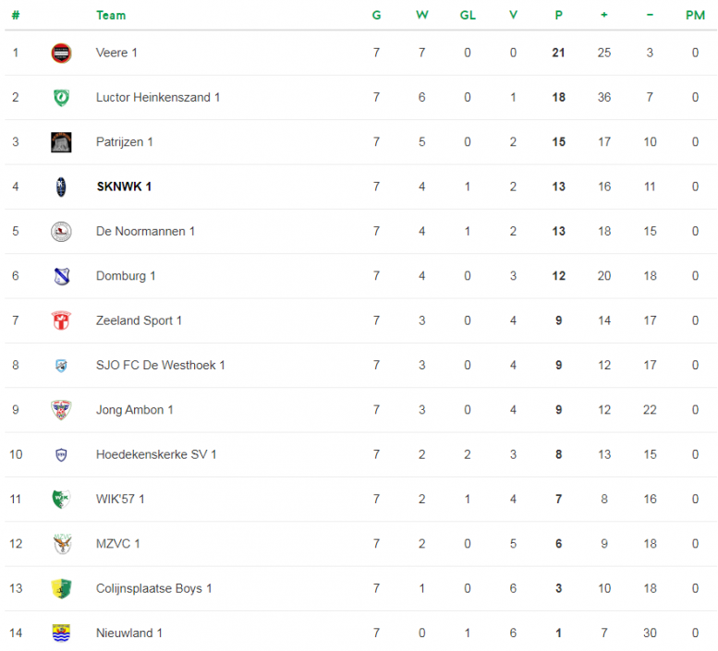718x651 pixels.
Task: Open the Patrijzen 1 club crest
Action: tap(61, 142)
